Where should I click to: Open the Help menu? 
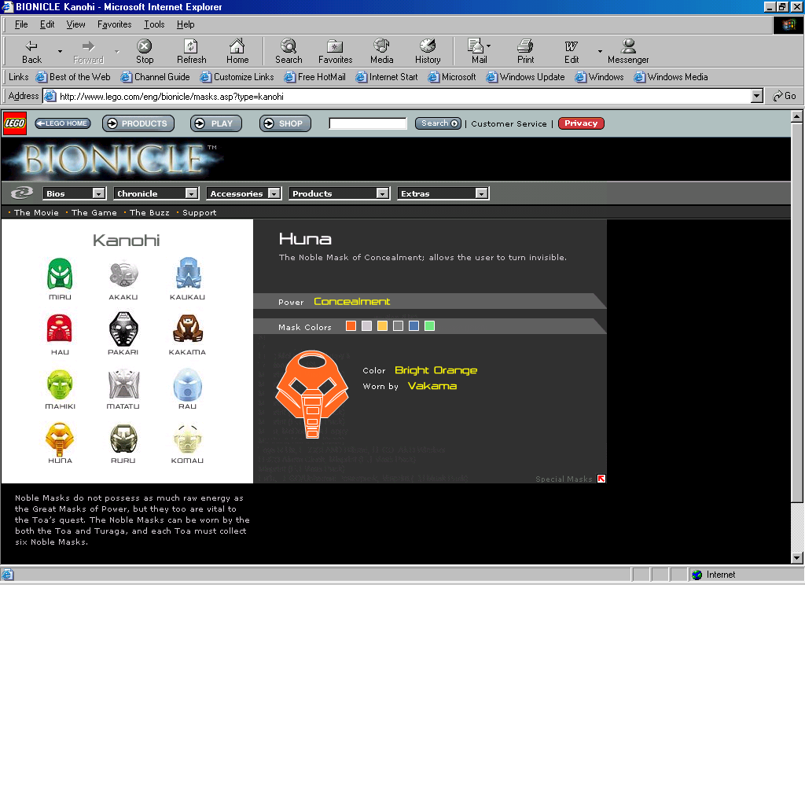pos(186,24)
